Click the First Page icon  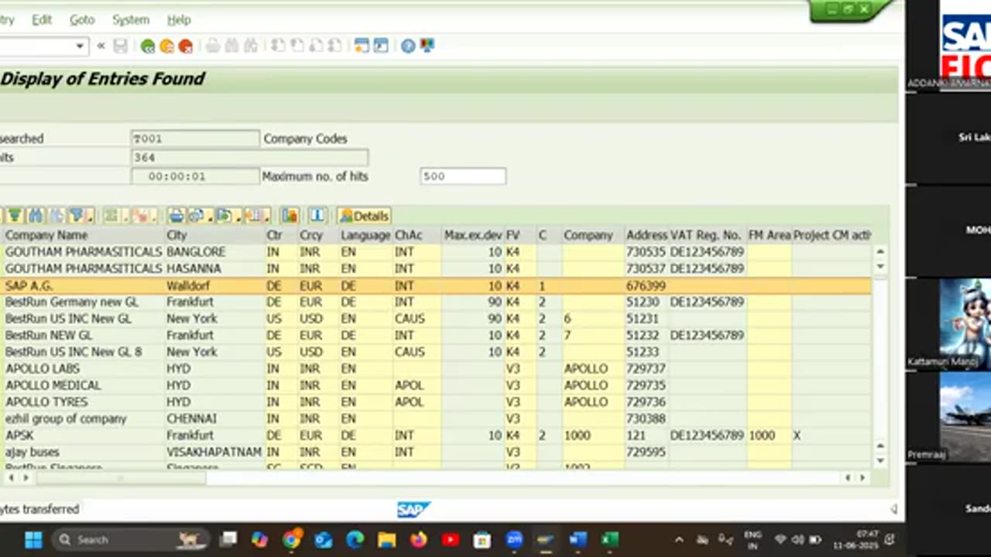point(278,46)
